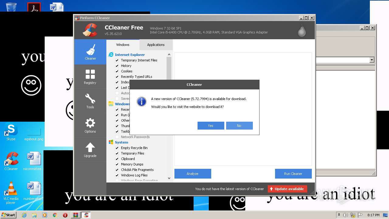This screenshot has width=389, height=219.
Task: Enable the Network Passwords checkbox
Action: tap(117, 137)
